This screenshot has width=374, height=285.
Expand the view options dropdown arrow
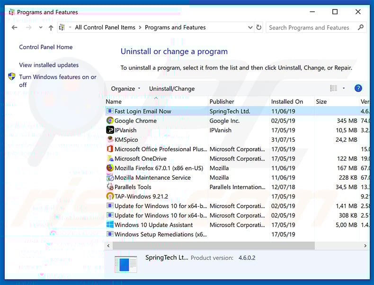pos(344,88)
